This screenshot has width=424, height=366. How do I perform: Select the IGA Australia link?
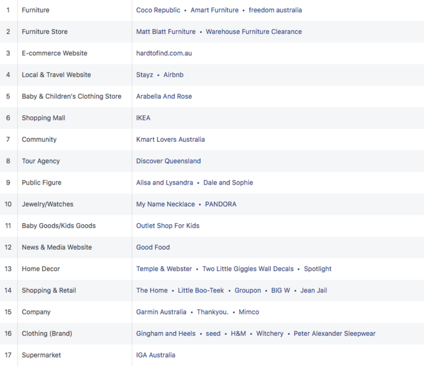tap(155, 355)
